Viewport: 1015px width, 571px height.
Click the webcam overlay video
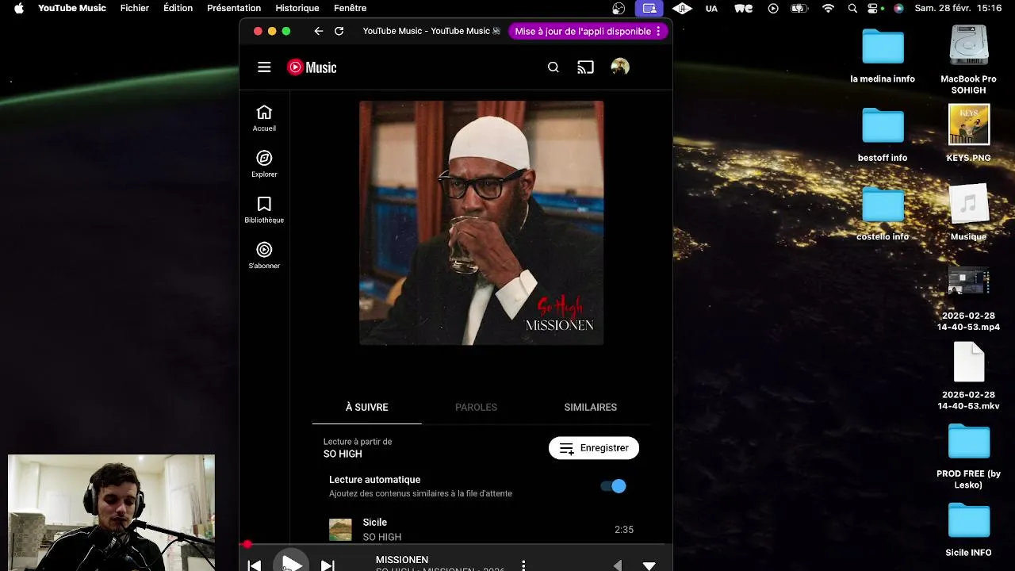click(x=111, y=512)
